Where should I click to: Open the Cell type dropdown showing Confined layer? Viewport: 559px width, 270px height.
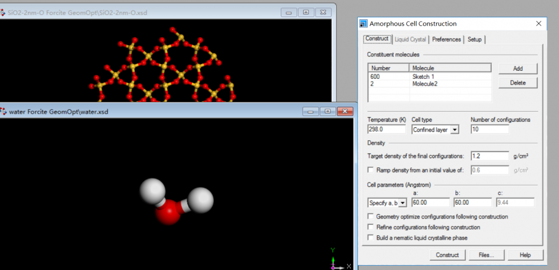[454, 130]
